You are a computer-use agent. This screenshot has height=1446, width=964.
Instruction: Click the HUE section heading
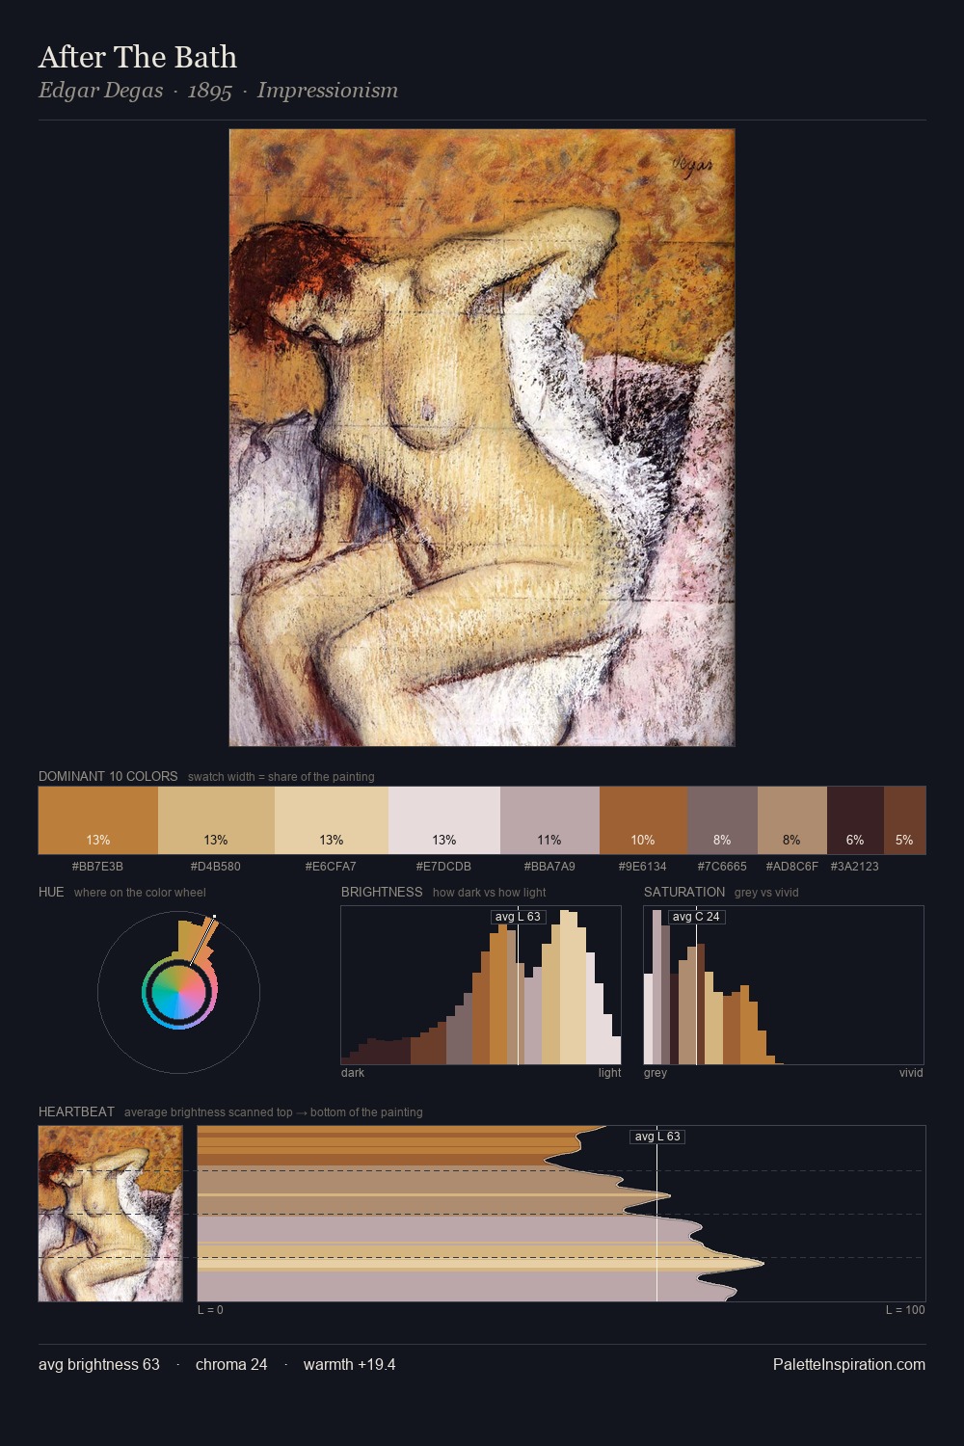51,892
